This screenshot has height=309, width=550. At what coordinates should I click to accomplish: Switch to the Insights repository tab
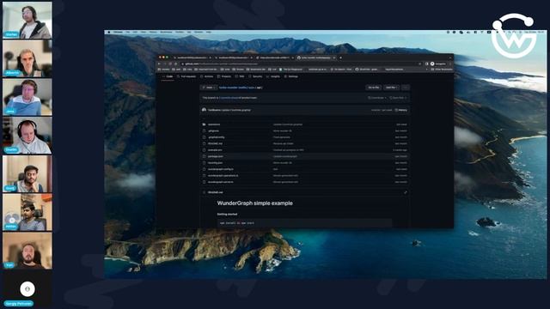coord(273,76)
